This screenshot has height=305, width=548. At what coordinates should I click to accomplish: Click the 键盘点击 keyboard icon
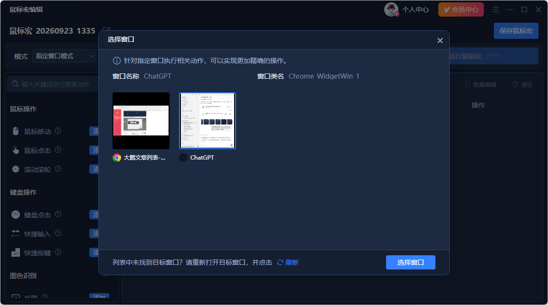16,215
